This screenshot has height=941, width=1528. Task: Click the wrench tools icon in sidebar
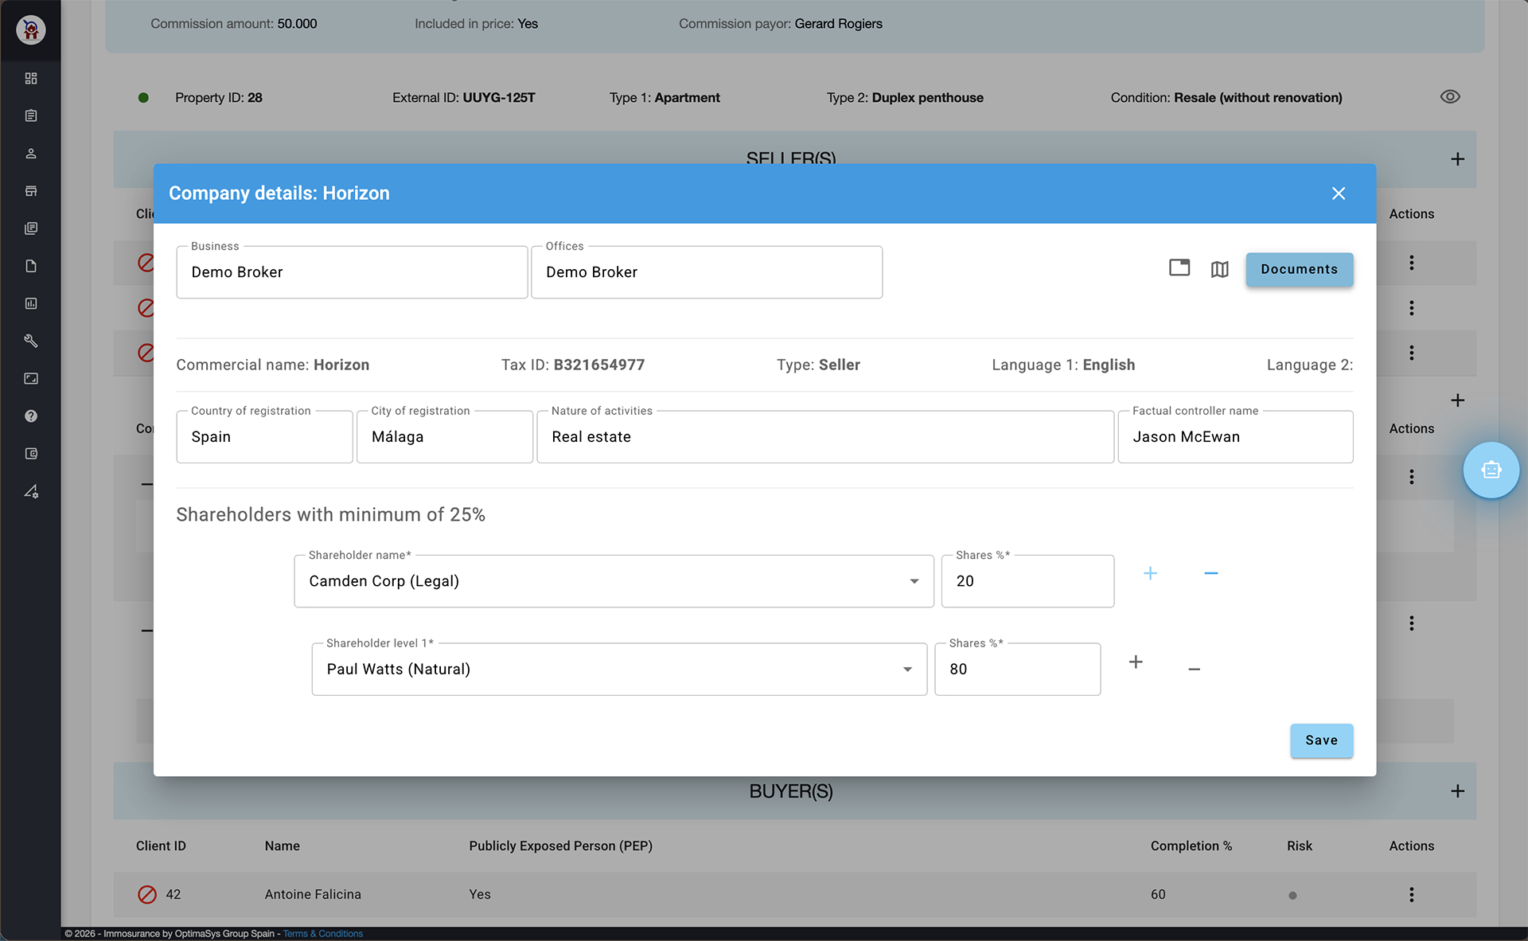click(31, 341)
